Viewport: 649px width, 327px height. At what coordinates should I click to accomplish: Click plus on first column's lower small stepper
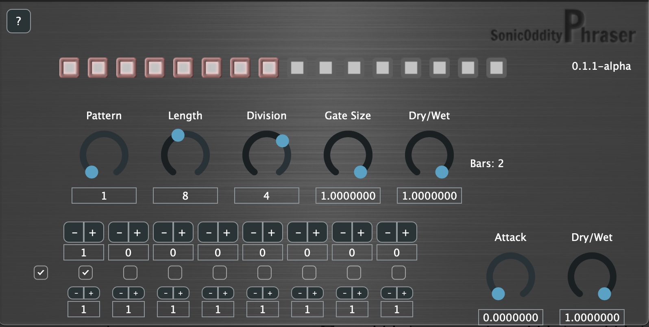(x=91, y=293)
